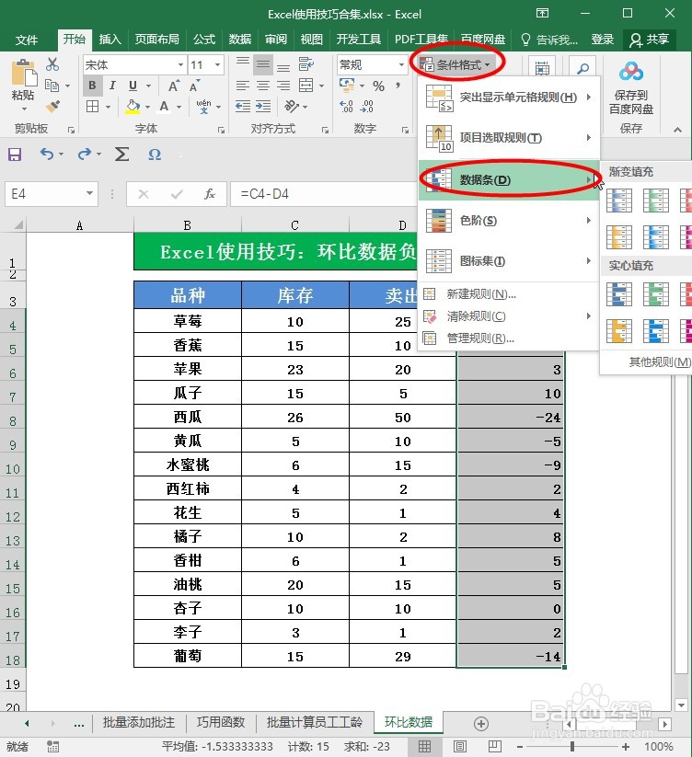
Task: Open 条件格式 conditional formatting dropdown
Action: tap(455, 64)
